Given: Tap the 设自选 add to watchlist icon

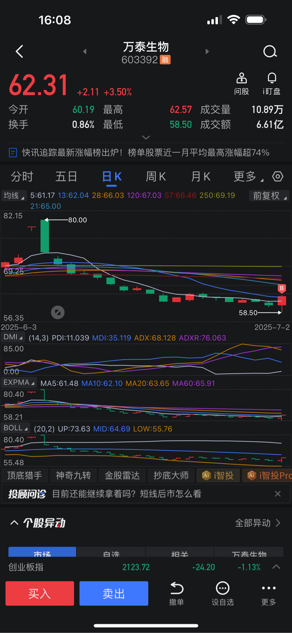Looking at the screenshot, I should tap(222, 593).
